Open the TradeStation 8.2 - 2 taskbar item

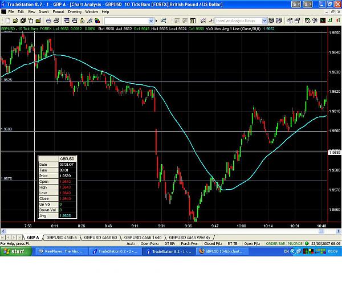click(115, 251)
